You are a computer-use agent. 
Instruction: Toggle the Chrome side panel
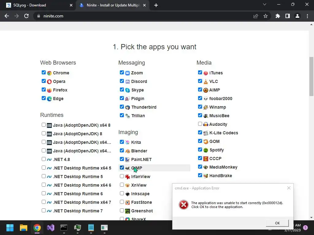point(288,16)
